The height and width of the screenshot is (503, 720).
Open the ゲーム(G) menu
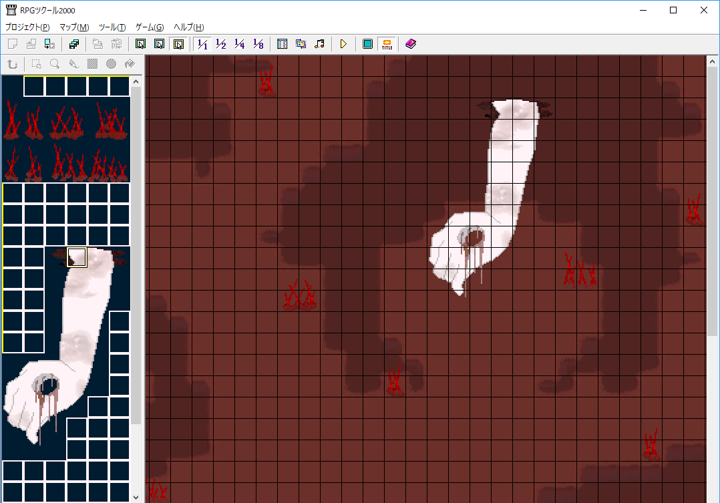149,27
